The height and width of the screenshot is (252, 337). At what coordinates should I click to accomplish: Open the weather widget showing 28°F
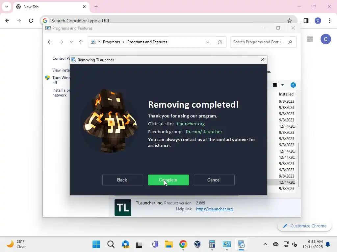click(x=16, y=244)
